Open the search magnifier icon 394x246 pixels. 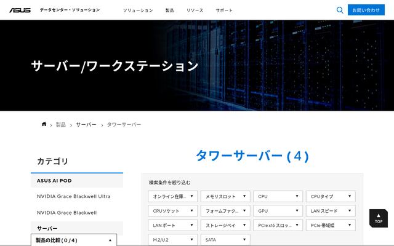tap(340, 10)
